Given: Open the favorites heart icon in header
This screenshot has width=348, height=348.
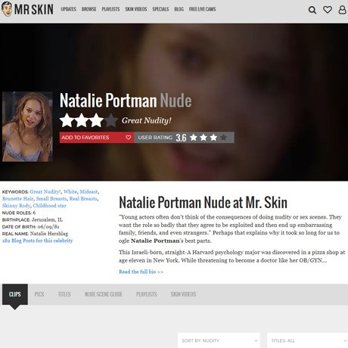Looking at the screenshot, I should 328,10.
